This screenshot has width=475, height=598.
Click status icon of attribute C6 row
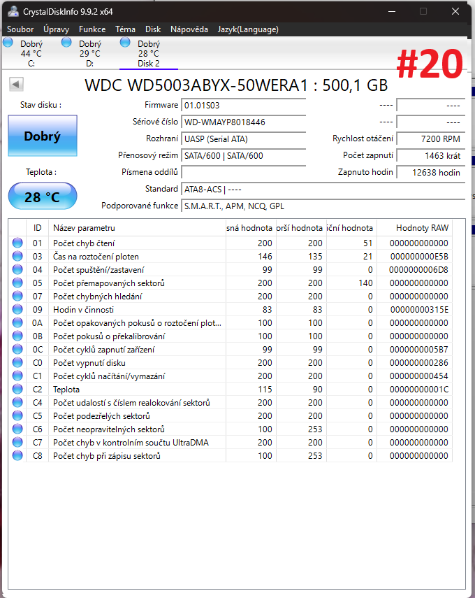click(17, 429)
